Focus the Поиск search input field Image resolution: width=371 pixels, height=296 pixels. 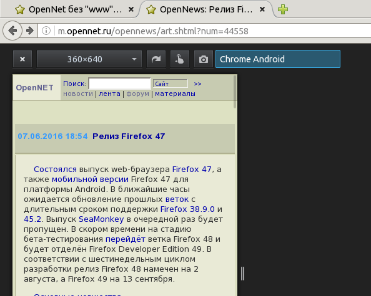(119, 84)
